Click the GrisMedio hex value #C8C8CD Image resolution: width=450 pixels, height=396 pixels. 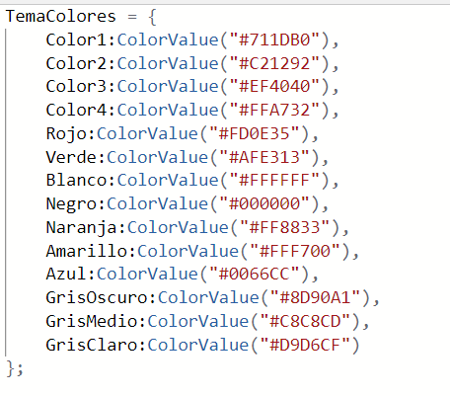tap(305, 321)
